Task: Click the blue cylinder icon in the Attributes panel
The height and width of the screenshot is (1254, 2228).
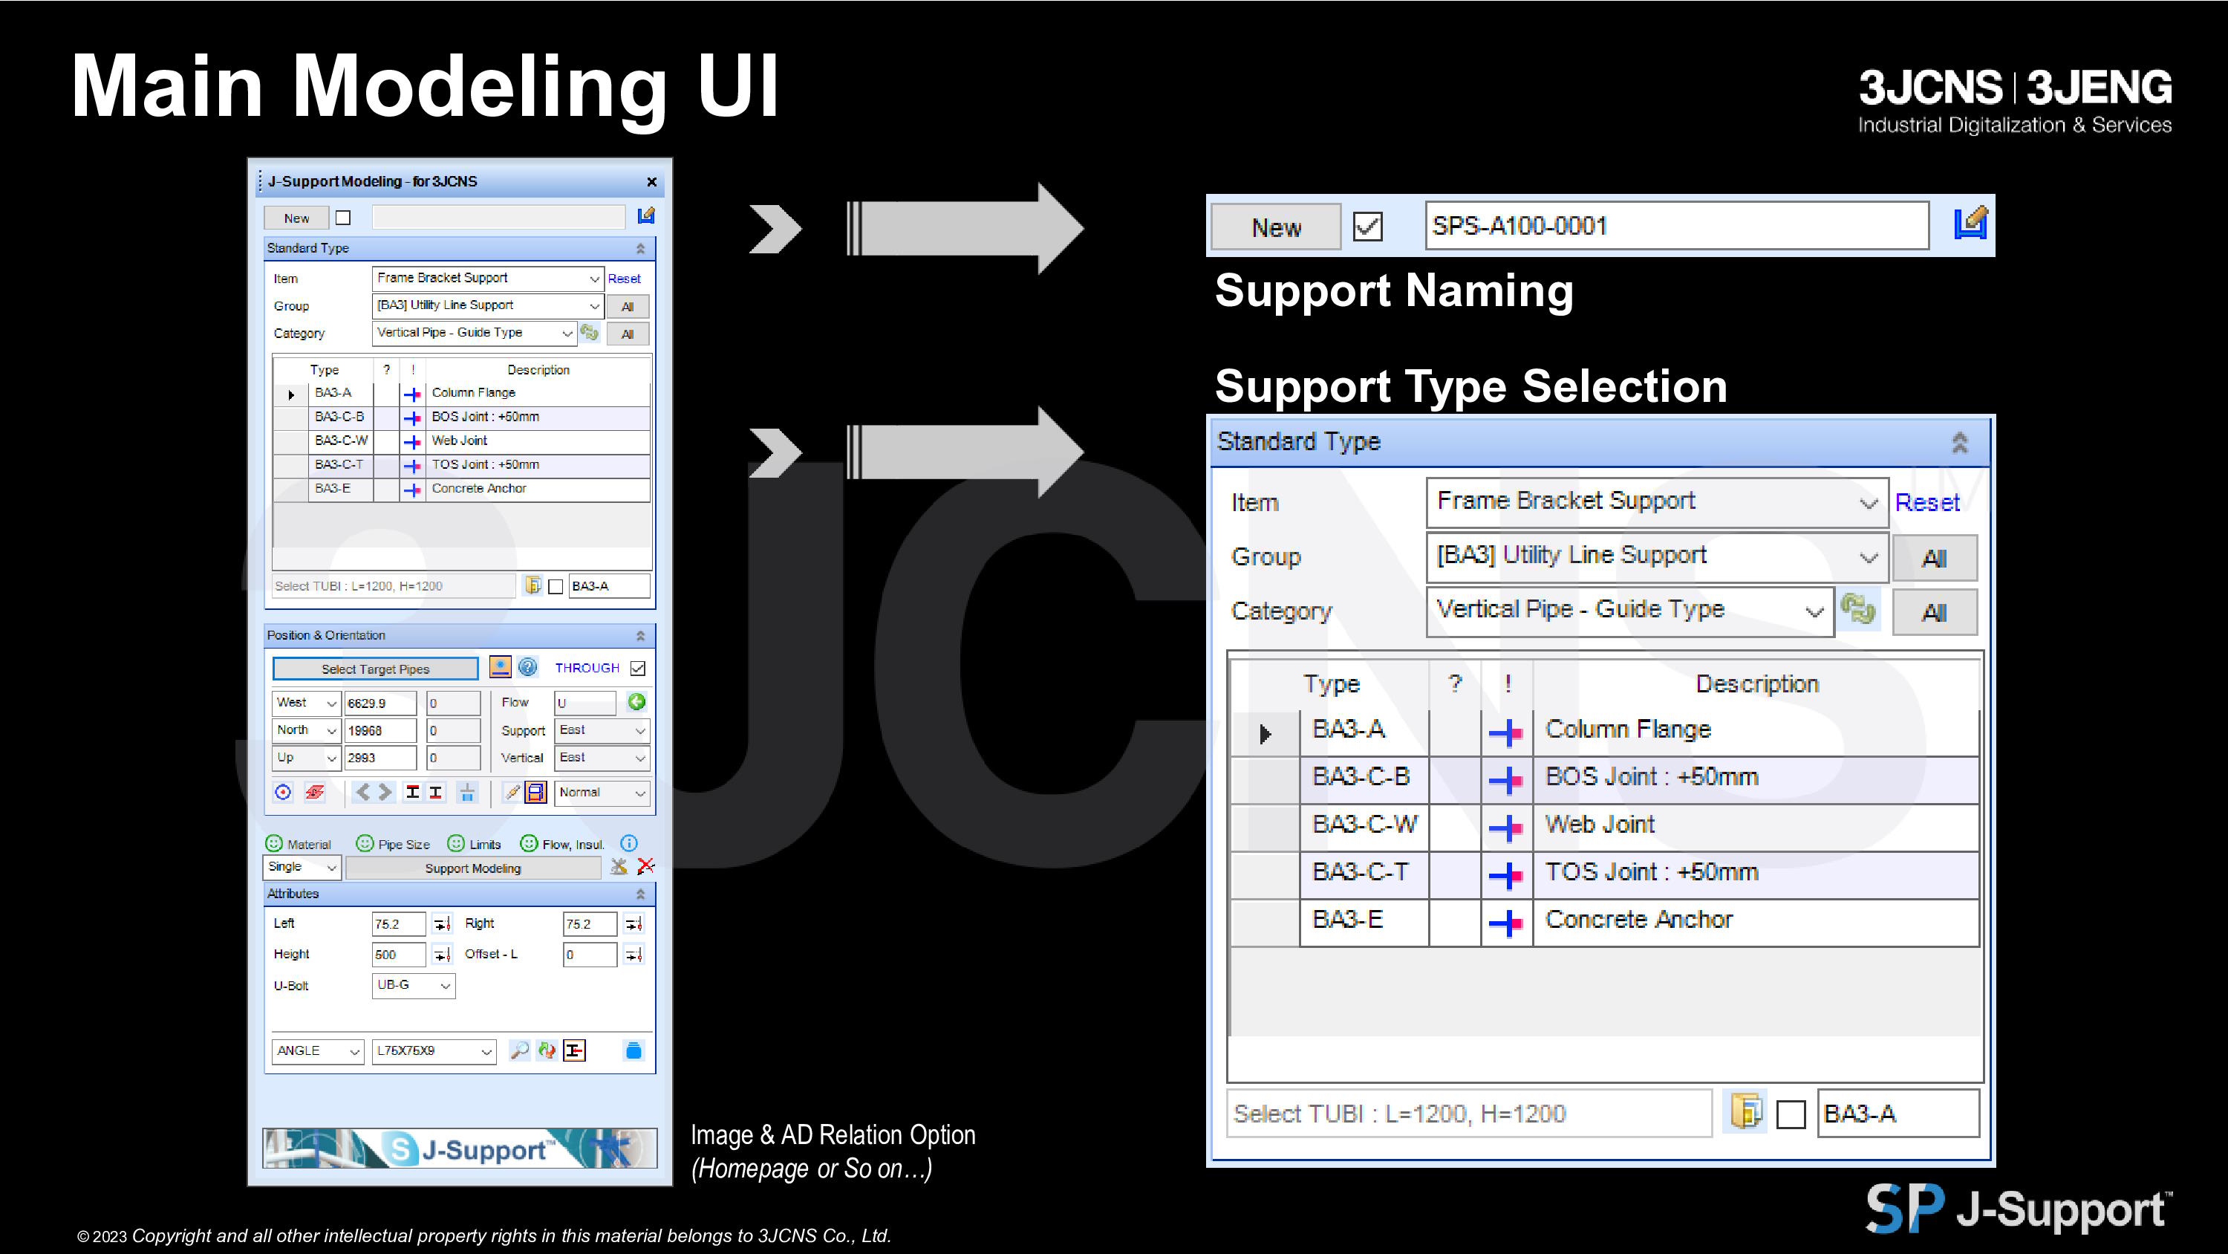Action: 634,1050
